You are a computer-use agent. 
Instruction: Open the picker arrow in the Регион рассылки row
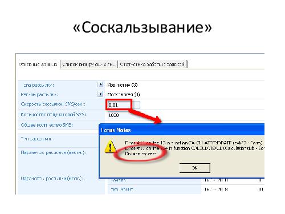point(100,94)
